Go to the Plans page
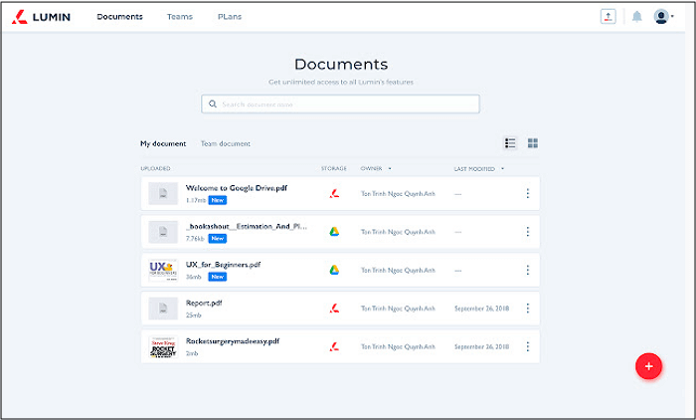Image resolution: width=696 pixels, height=420 pixels. coord(229,17)
